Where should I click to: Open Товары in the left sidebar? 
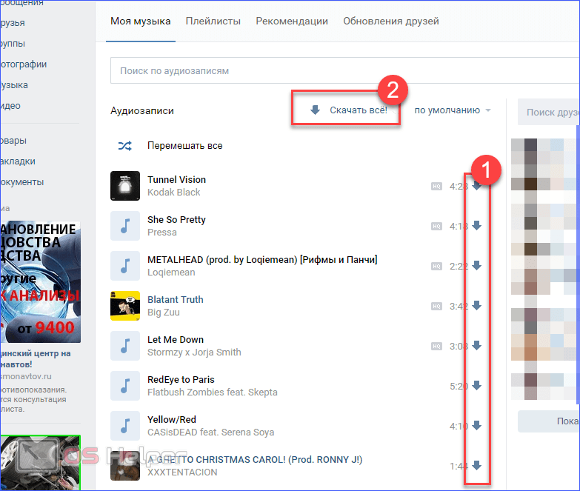click(13, 141)
